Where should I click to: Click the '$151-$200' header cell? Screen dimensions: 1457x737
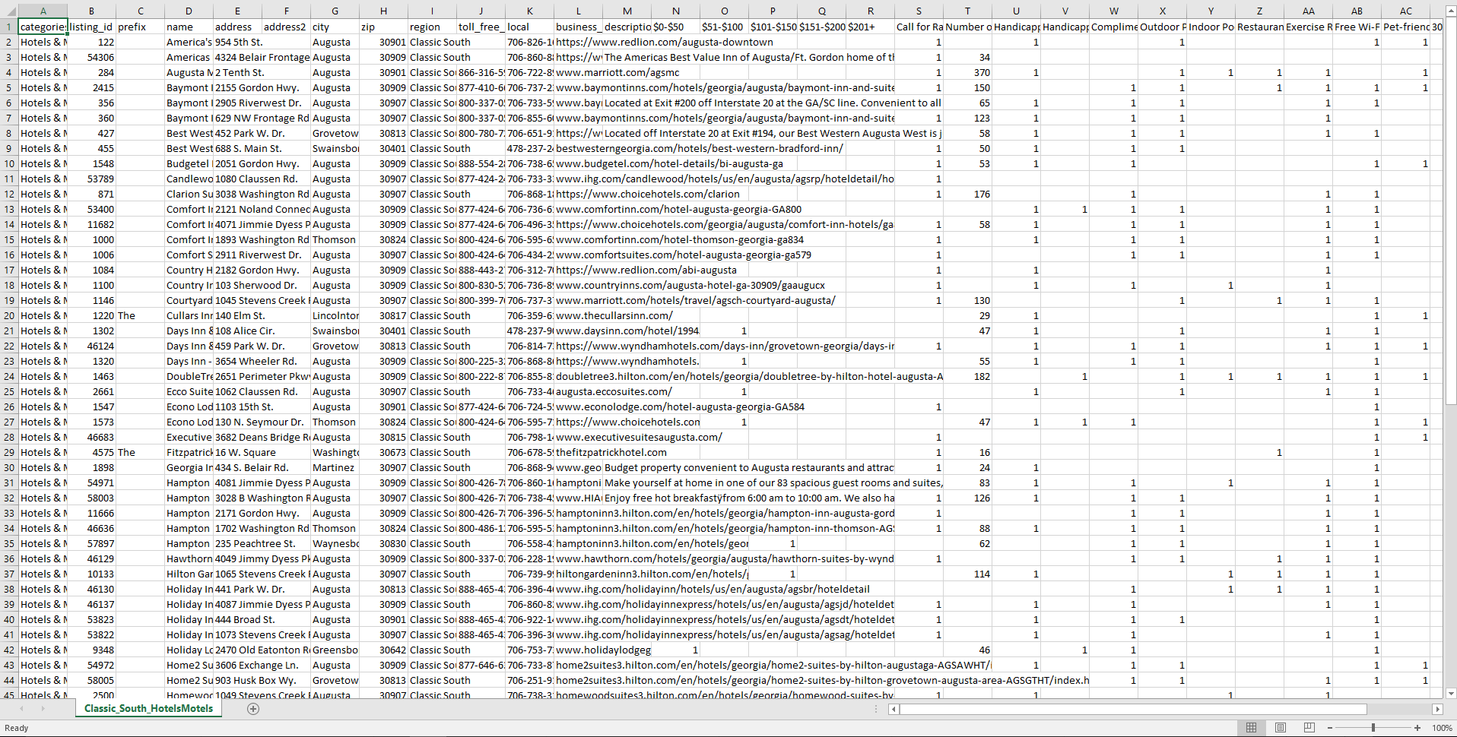pyautogui.click(x=821, y=27)
